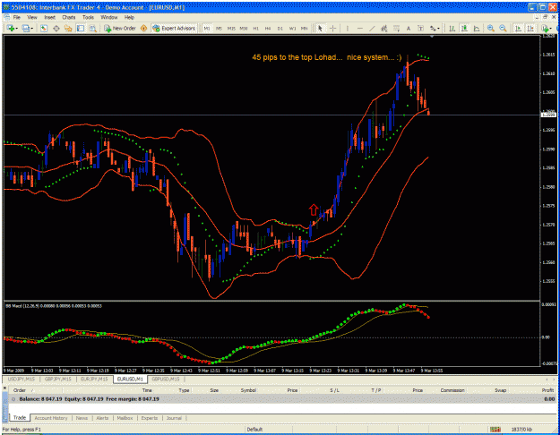Viewport: 560px width, 435px height.
Task: Switch chart to Bar Chart
Action: (x=452, y=28)
